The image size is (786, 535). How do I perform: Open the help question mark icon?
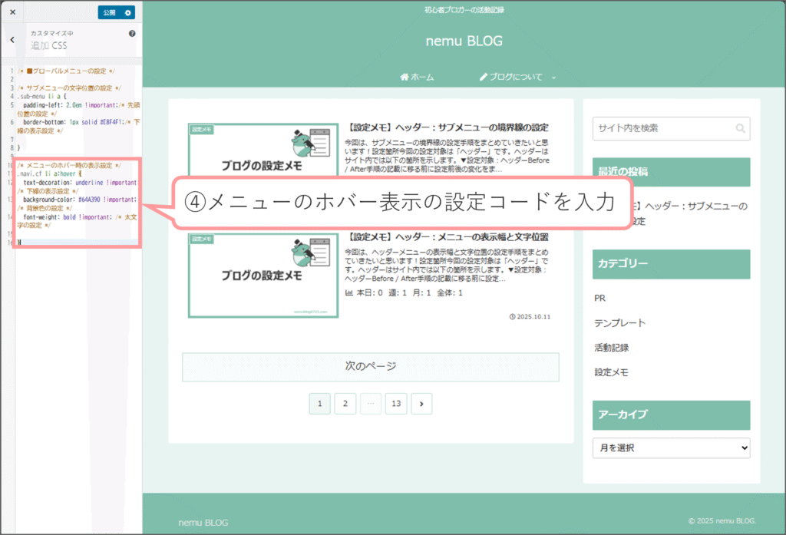click(x=132, y=34)
